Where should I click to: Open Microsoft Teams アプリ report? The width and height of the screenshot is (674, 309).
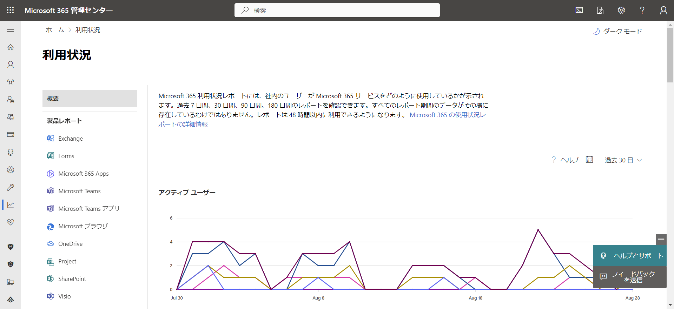(x=90, y=209)
